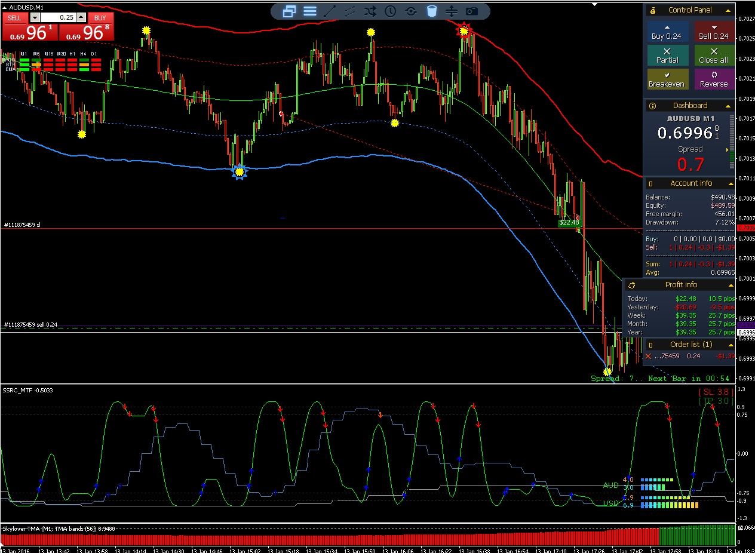Click the red SELL one-click button
This screenshot has height=553, width=755.
pos(14,17)
